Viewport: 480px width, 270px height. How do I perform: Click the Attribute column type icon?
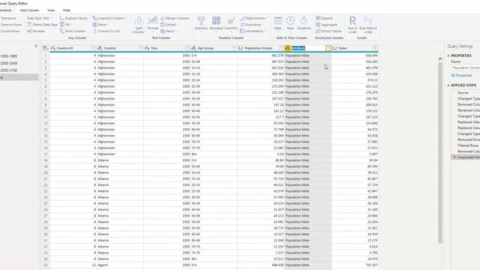[x=287, y=48]
